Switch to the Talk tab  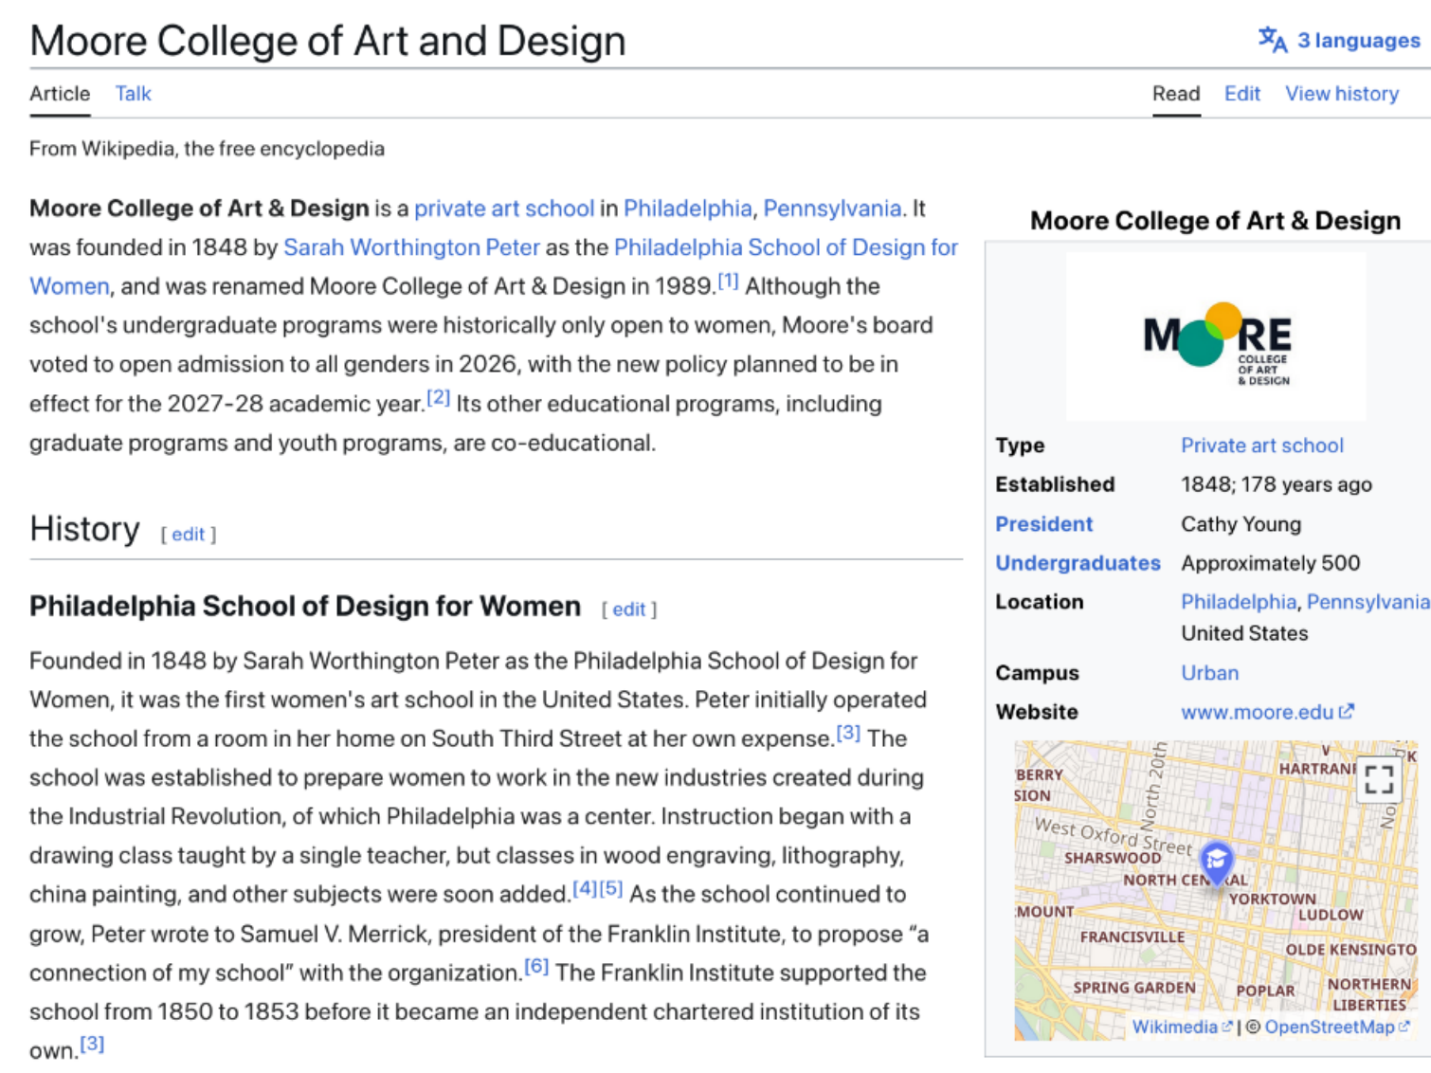134,93
